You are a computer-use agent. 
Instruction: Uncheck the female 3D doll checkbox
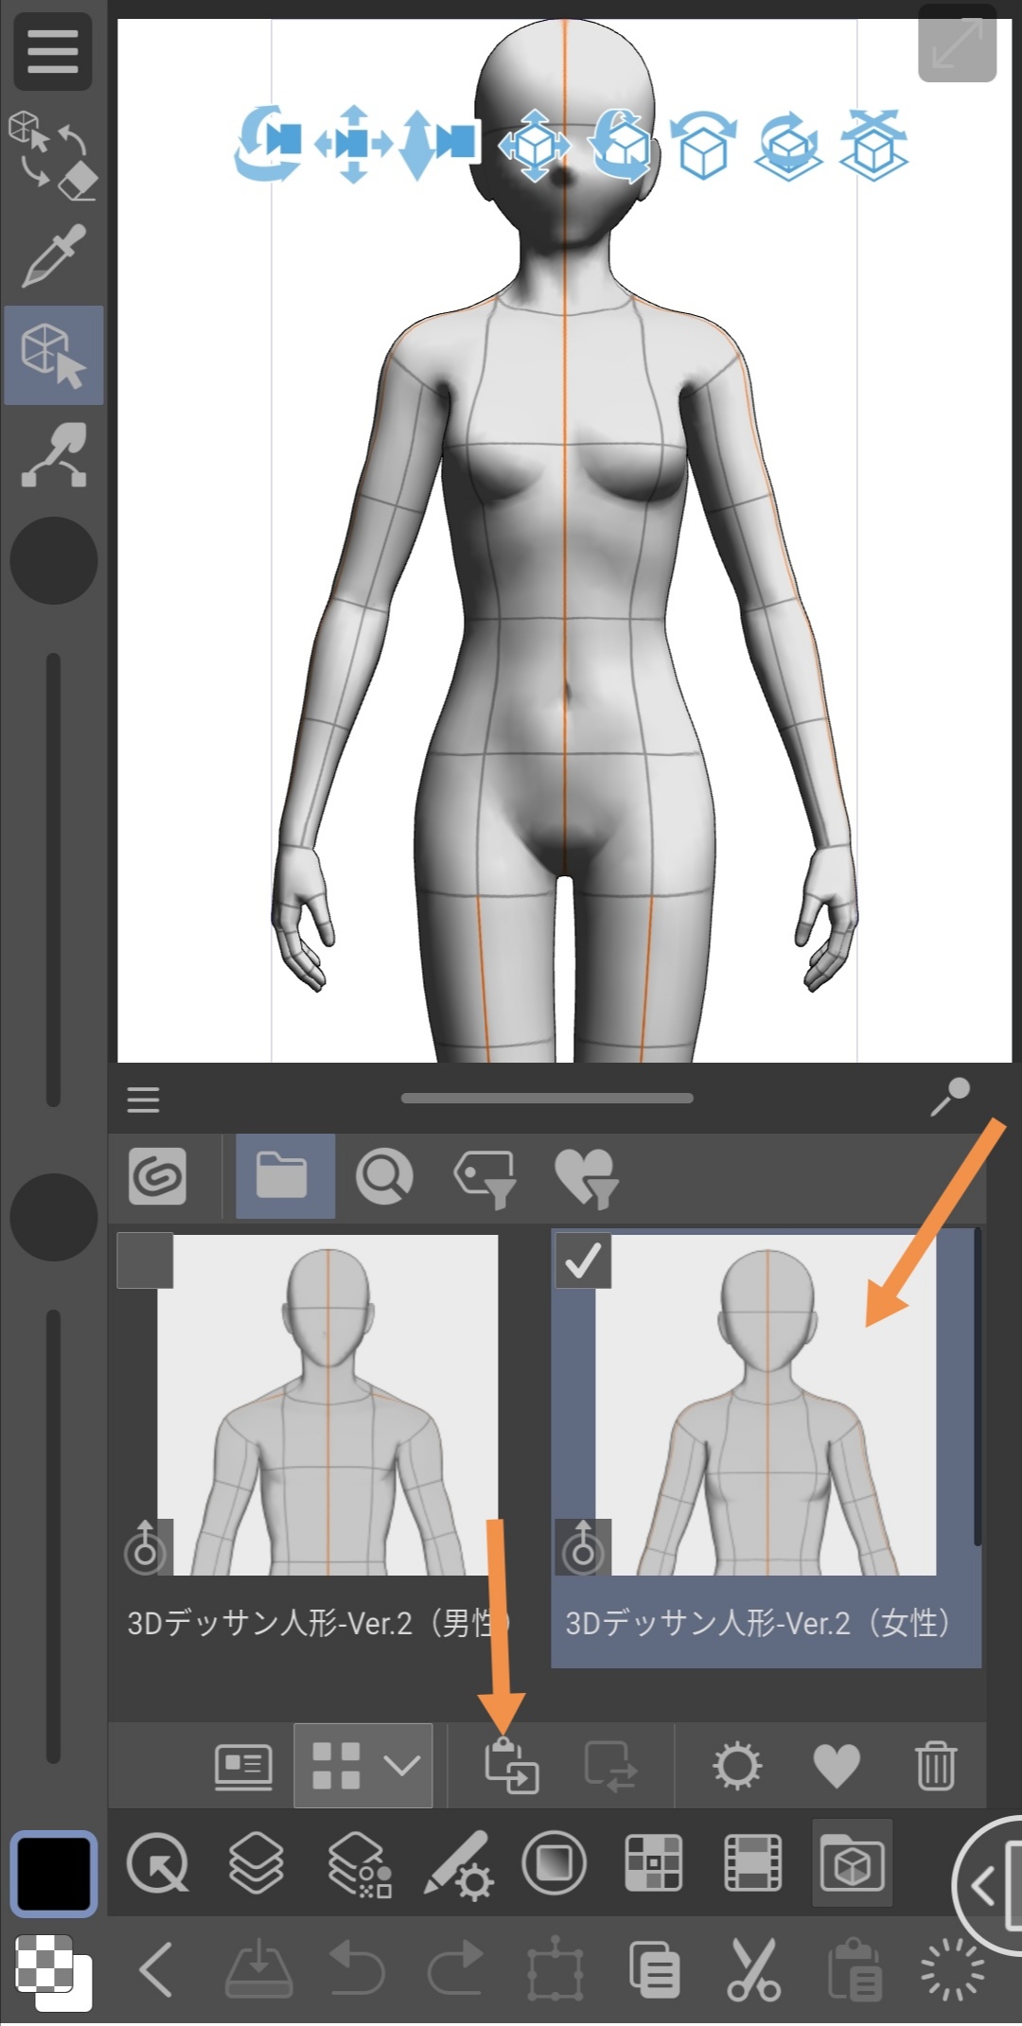click(x=583, y=1260)
